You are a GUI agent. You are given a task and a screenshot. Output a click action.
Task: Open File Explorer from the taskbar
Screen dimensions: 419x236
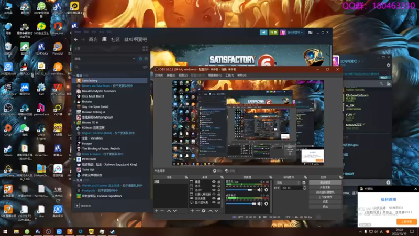coord(16,231)
